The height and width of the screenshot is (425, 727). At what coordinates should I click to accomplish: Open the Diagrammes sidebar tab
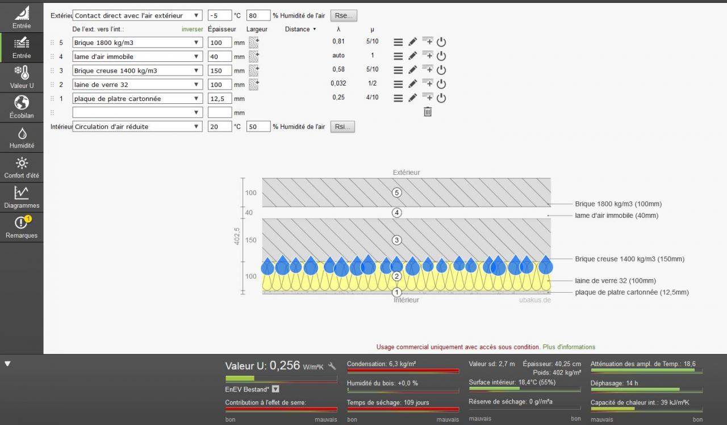[22, 197]
